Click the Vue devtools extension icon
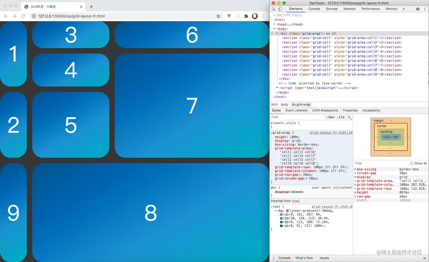Viewport: 429px width, 262px height. [229, 16]
